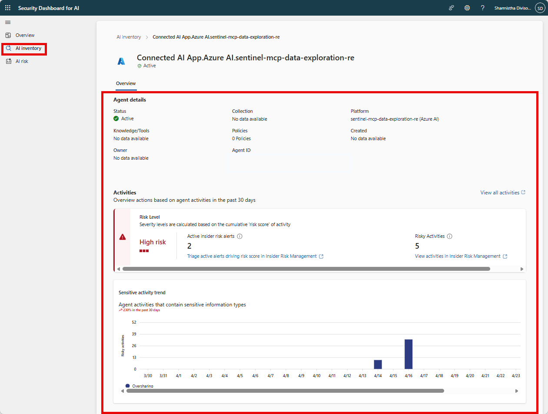Click the green Active status check icon

116,118
